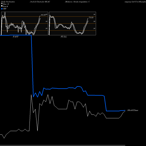This screenshot has height=146, width=146.
Task: Click the 'FAST' chart caption
Action: point(15,37)
